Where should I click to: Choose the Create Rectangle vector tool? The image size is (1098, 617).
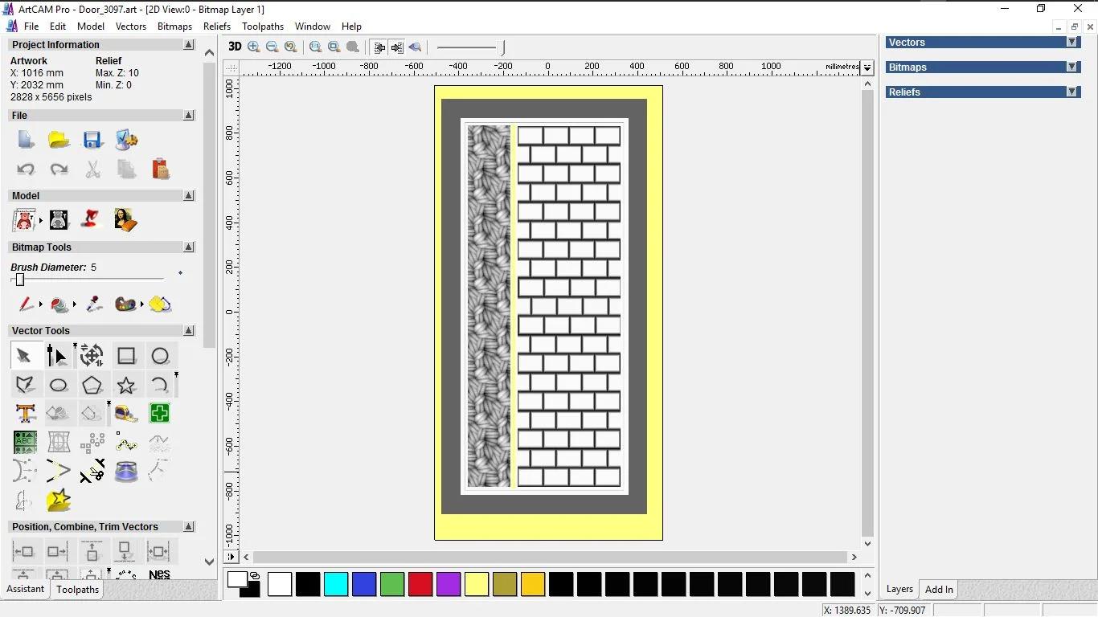(x=126, y=356)
